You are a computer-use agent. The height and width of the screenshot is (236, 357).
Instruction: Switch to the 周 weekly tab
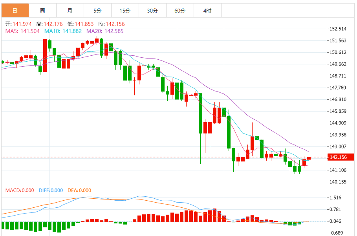(42, 11)
